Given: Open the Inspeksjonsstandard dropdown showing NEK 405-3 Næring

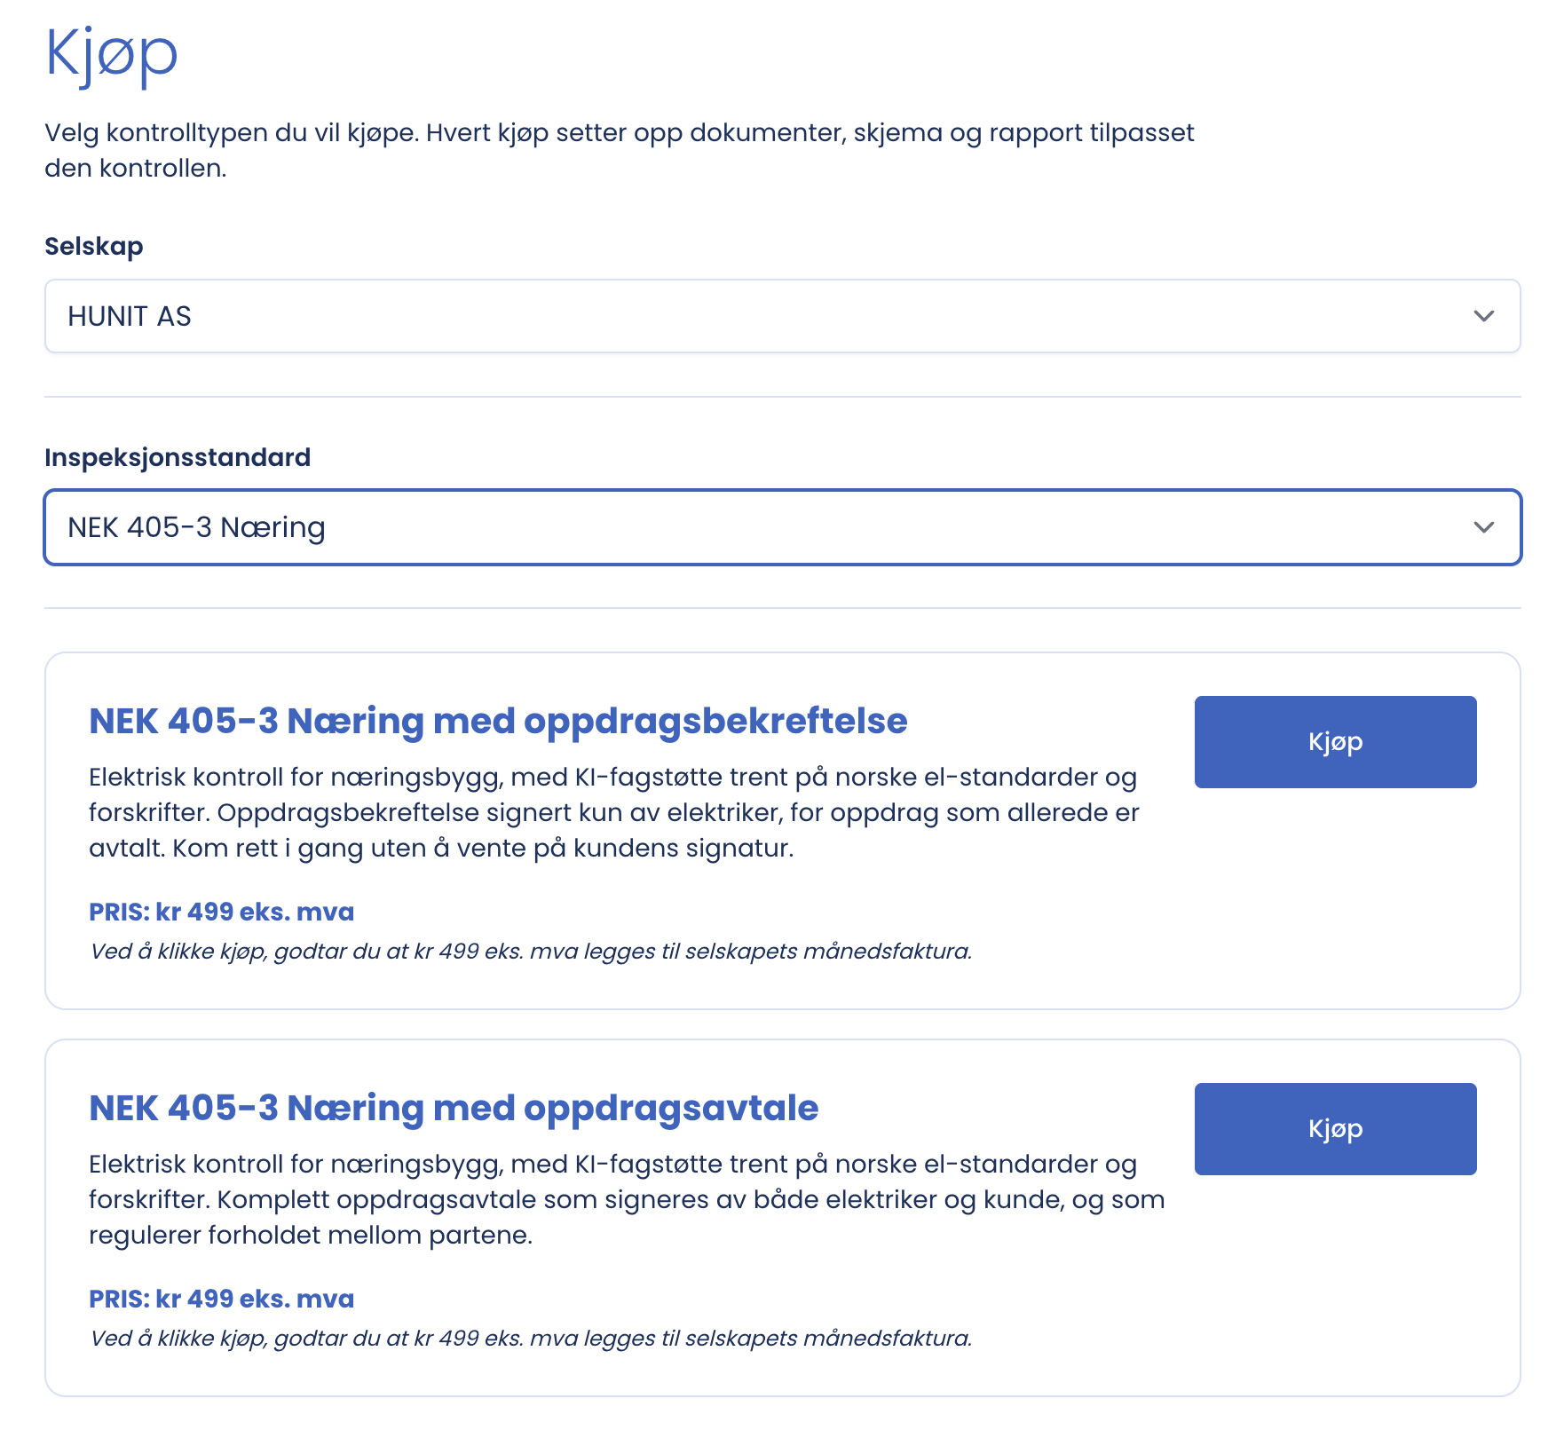Looking at the screenshot, I should click(x=782, y=527).
